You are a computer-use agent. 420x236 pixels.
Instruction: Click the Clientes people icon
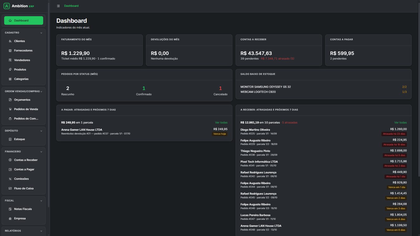pyautogui.click(x=10, y=41)
